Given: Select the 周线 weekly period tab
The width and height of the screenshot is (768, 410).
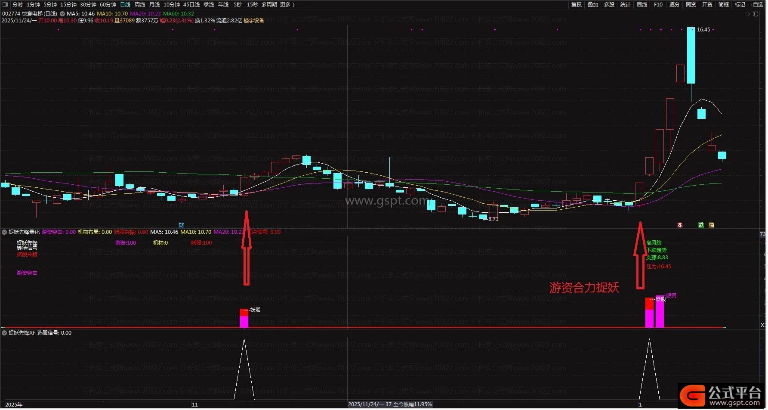Looking at the screenshot, I should tap(140, 5).
